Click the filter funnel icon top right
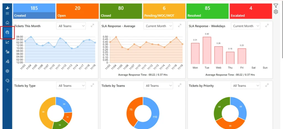 [276, 6]
